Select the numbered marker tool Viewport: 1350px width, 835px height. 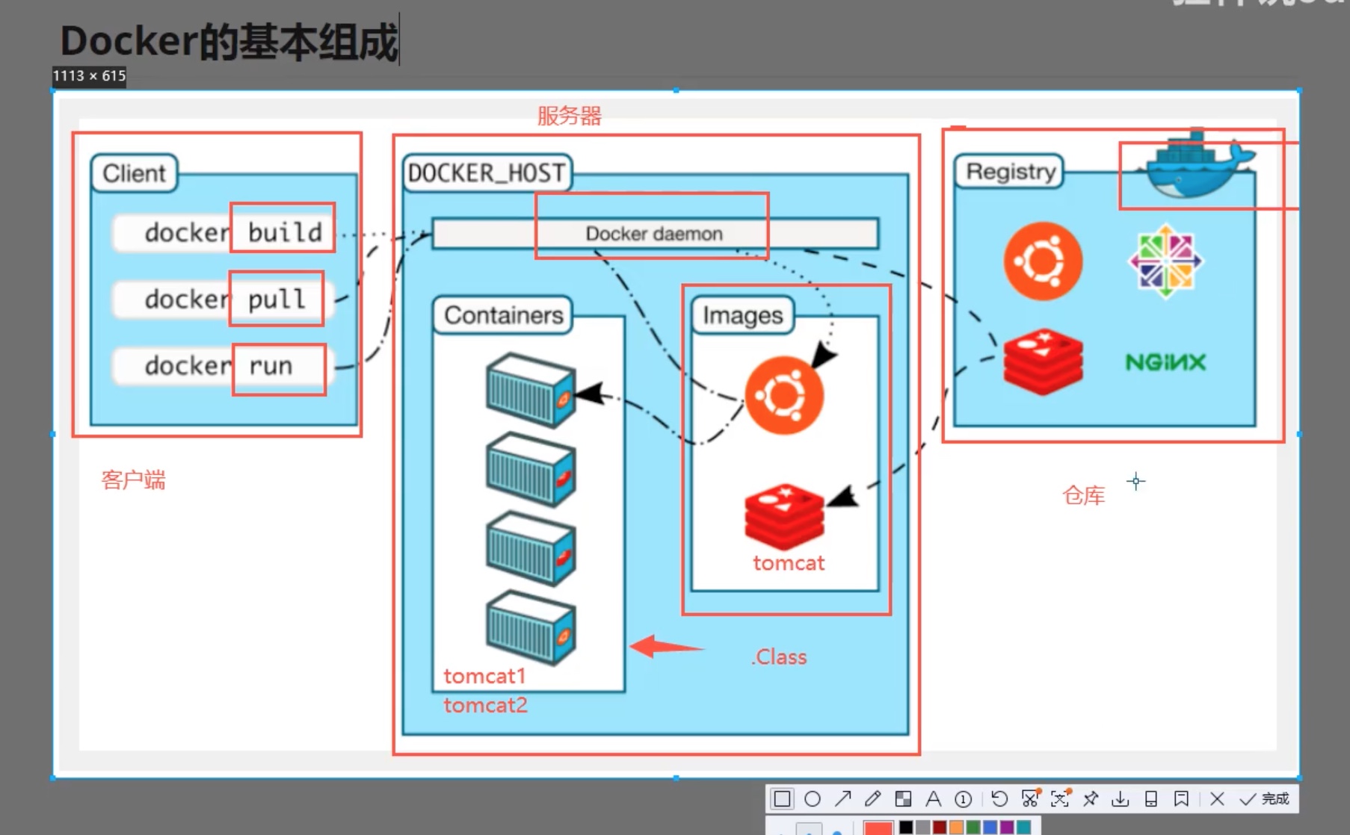(964, 799)
